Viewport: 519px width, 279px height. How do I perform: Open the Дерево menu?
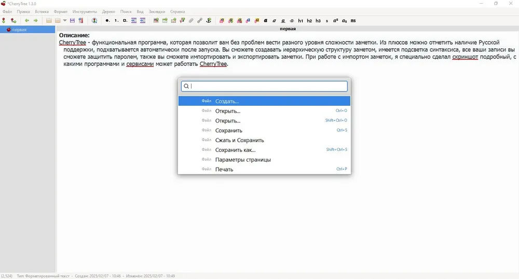108,11
